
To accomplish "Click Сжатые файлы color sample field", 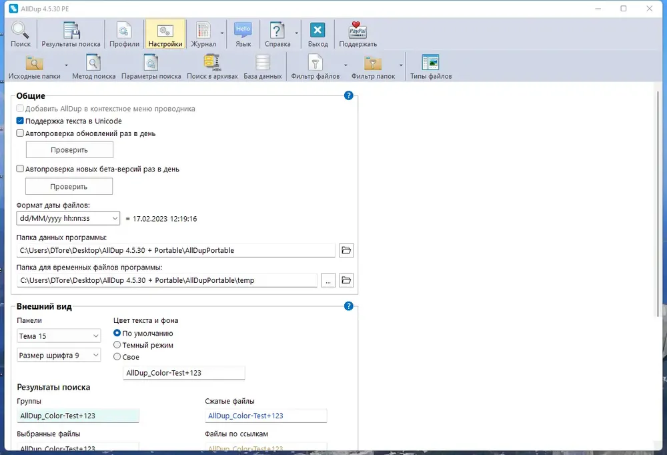I will [266, 416].
